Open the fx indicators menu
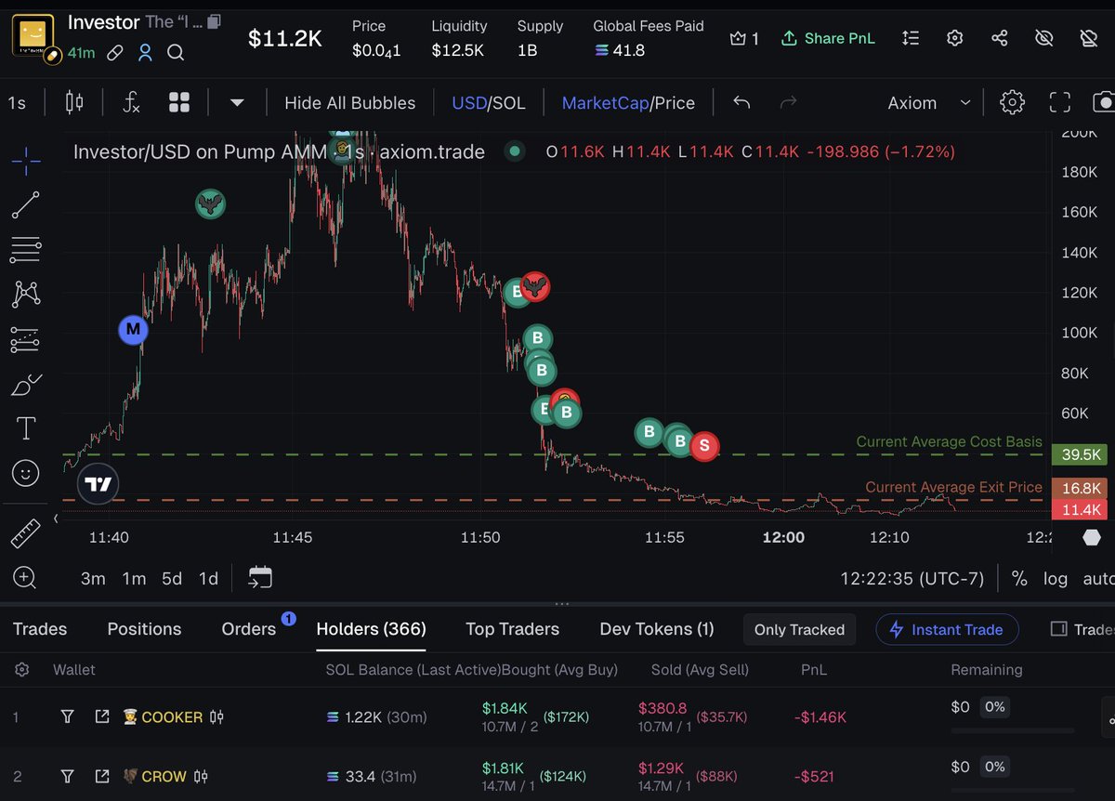Image resolution: width=1115 pixels, height=801 pixels. (132, 102)
